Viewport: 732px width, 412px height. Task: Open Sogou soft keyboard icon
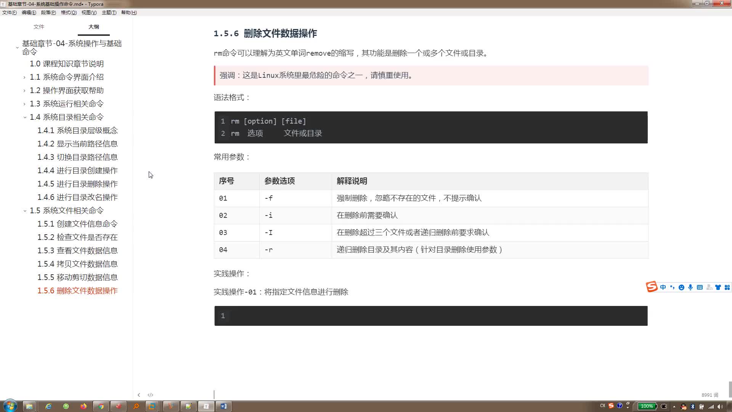(700, 287)
